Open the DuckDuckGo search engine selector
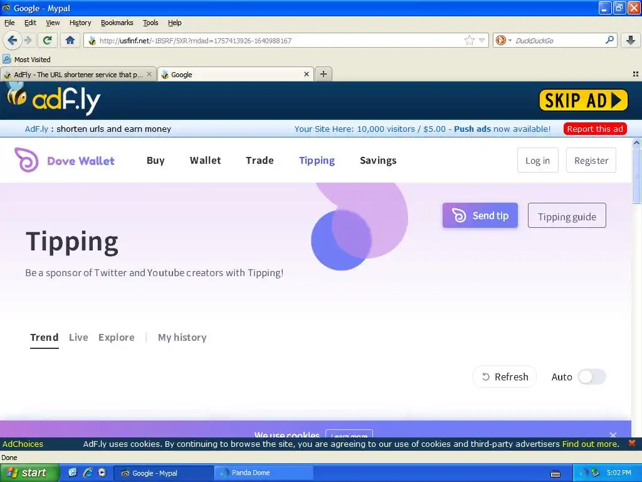 pyautogui.click(x=503, y=40)
